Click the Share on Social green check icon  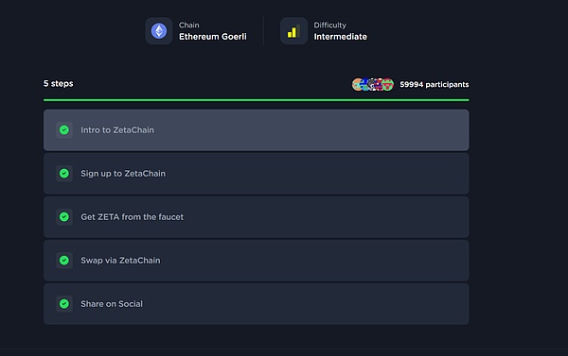[64, 304]
